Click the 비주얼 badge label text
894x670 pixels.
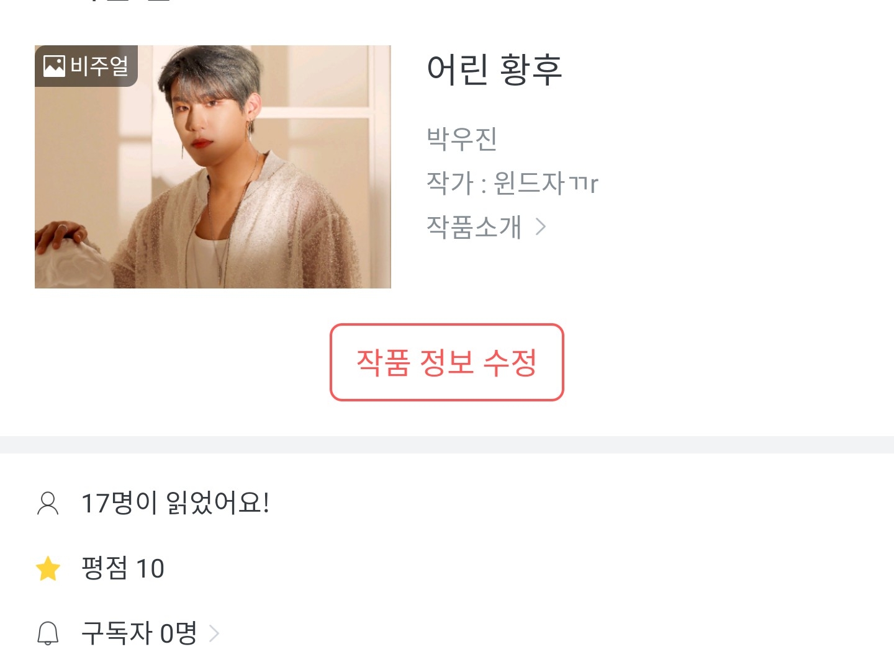(x=99, y=66)
